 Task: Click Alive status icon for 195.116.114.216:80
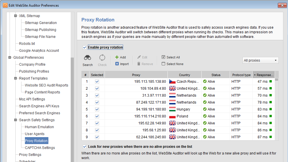(205, 116)
